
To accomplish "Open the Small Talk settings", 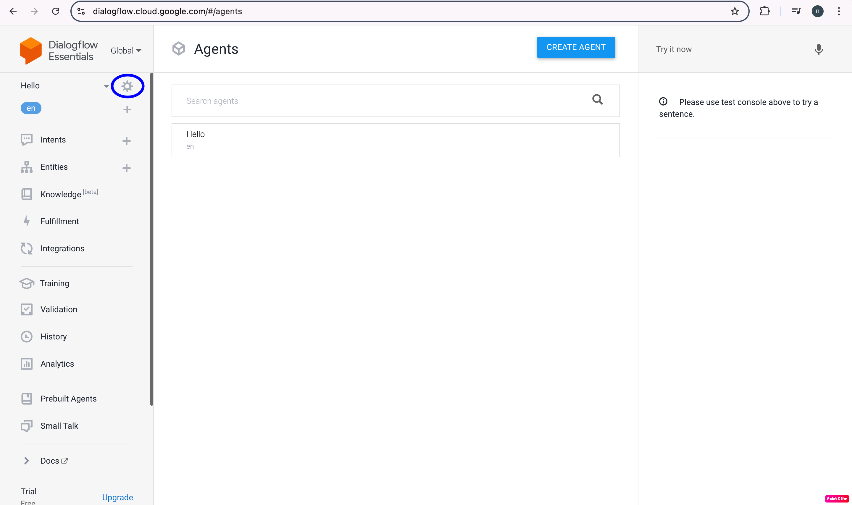I will [59, 425].
